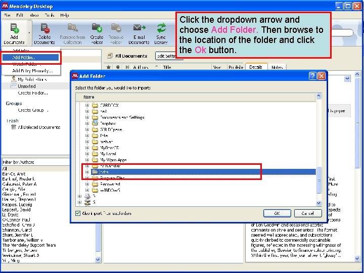Open the Add Documents dropdown arrow
The width and height of the screenshot is (364, 273).
pyautogui.click(x=29, y=33)
